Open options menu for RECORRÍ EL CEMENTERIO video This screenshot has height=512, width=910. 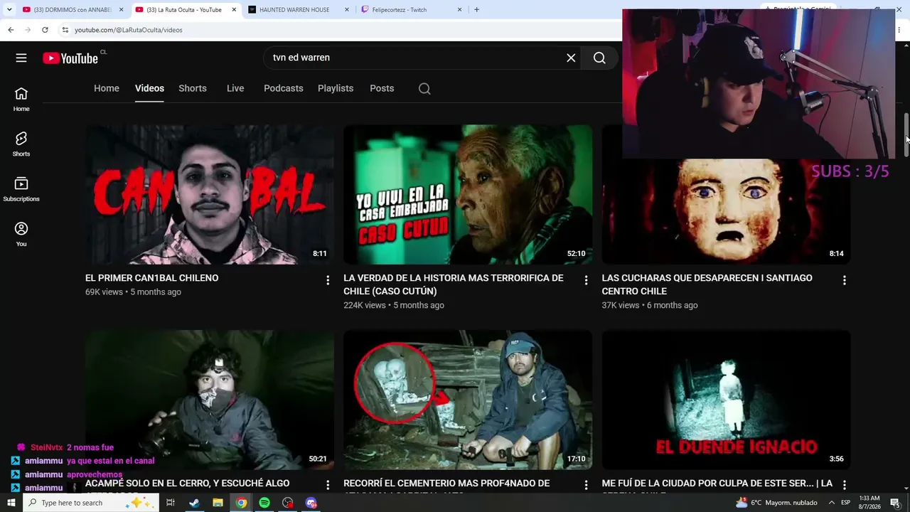[586, 484]
